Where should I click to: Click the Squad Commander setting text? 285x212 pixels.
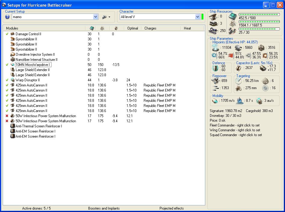tap(236, 135)
